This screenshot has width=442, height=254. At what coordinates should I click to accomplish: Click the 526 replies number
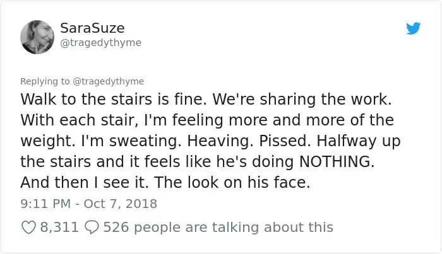click(x=116, y=228)
